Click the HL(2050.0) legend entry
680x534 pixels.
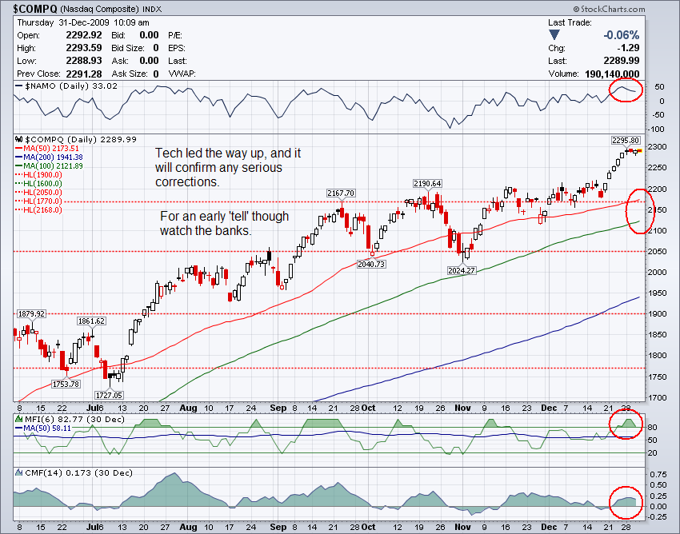[42, 192]
